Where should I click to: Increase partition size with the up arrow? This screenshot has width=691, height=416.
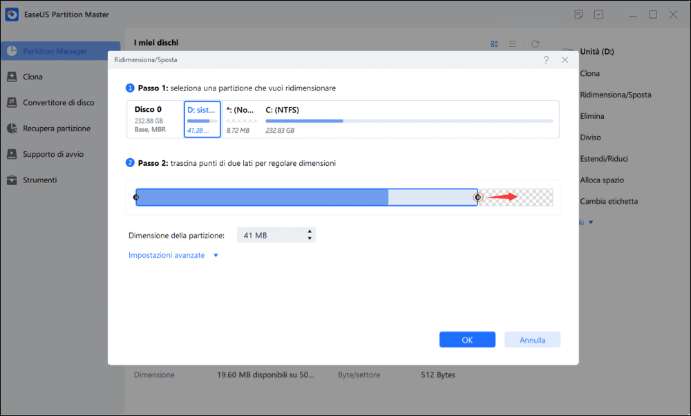310,231
